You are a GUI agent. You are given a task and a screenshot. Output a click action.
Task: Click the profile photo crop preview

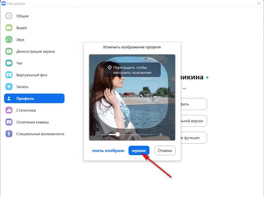point(132,97)
